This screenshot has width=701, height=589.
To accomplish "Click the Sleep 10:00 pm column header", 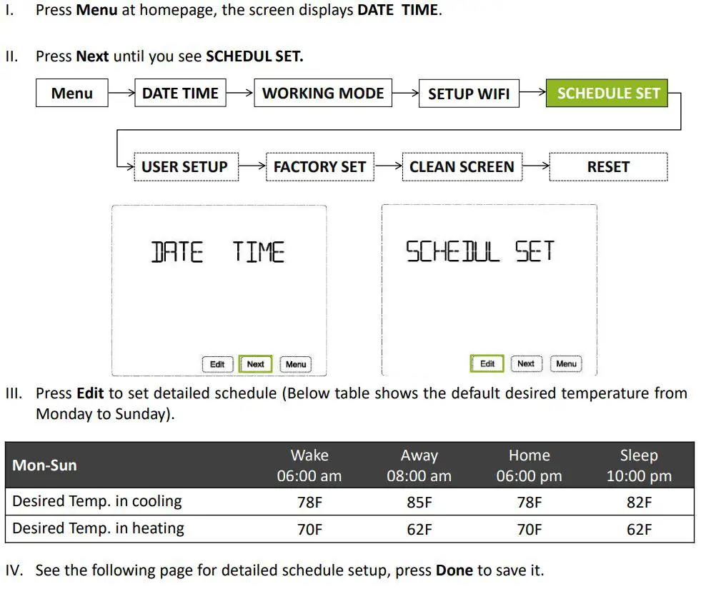I will click(639, 465).
